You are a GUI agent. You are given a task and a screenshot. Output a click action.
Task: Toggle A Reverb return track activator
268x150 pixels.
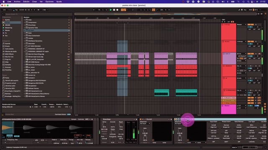click(250, 98)
